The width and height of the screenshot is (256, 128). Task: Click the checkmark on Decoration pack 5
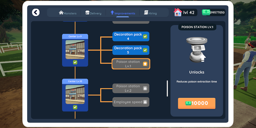pyautogui.click(x=145, y=50)
